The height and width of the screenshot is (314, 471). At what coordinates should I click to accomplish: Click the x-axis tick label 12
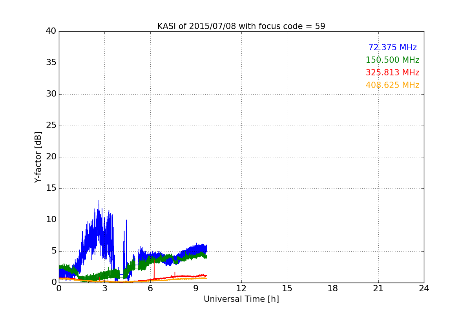coord(241,288)
